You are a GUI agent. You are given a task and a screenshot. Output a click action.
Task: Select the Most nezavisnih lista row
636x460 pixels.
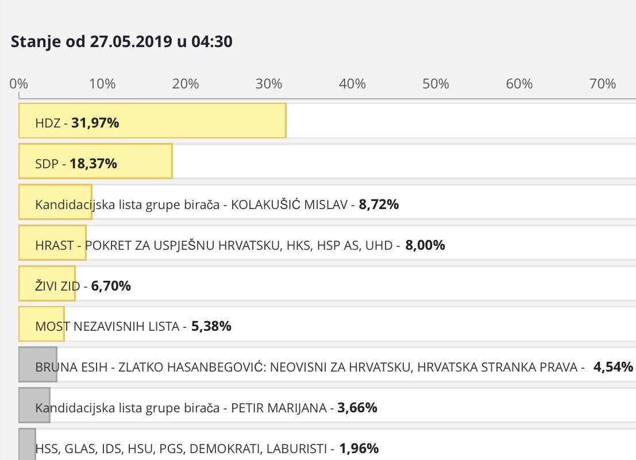coord(133,326)
